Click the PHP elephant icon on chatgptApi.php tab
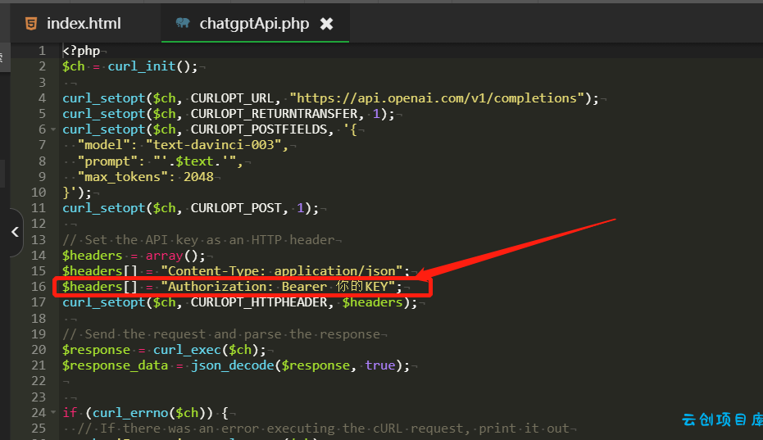This screenshot has height=440, width=763. pyautogui.click(x=183, y=22)
